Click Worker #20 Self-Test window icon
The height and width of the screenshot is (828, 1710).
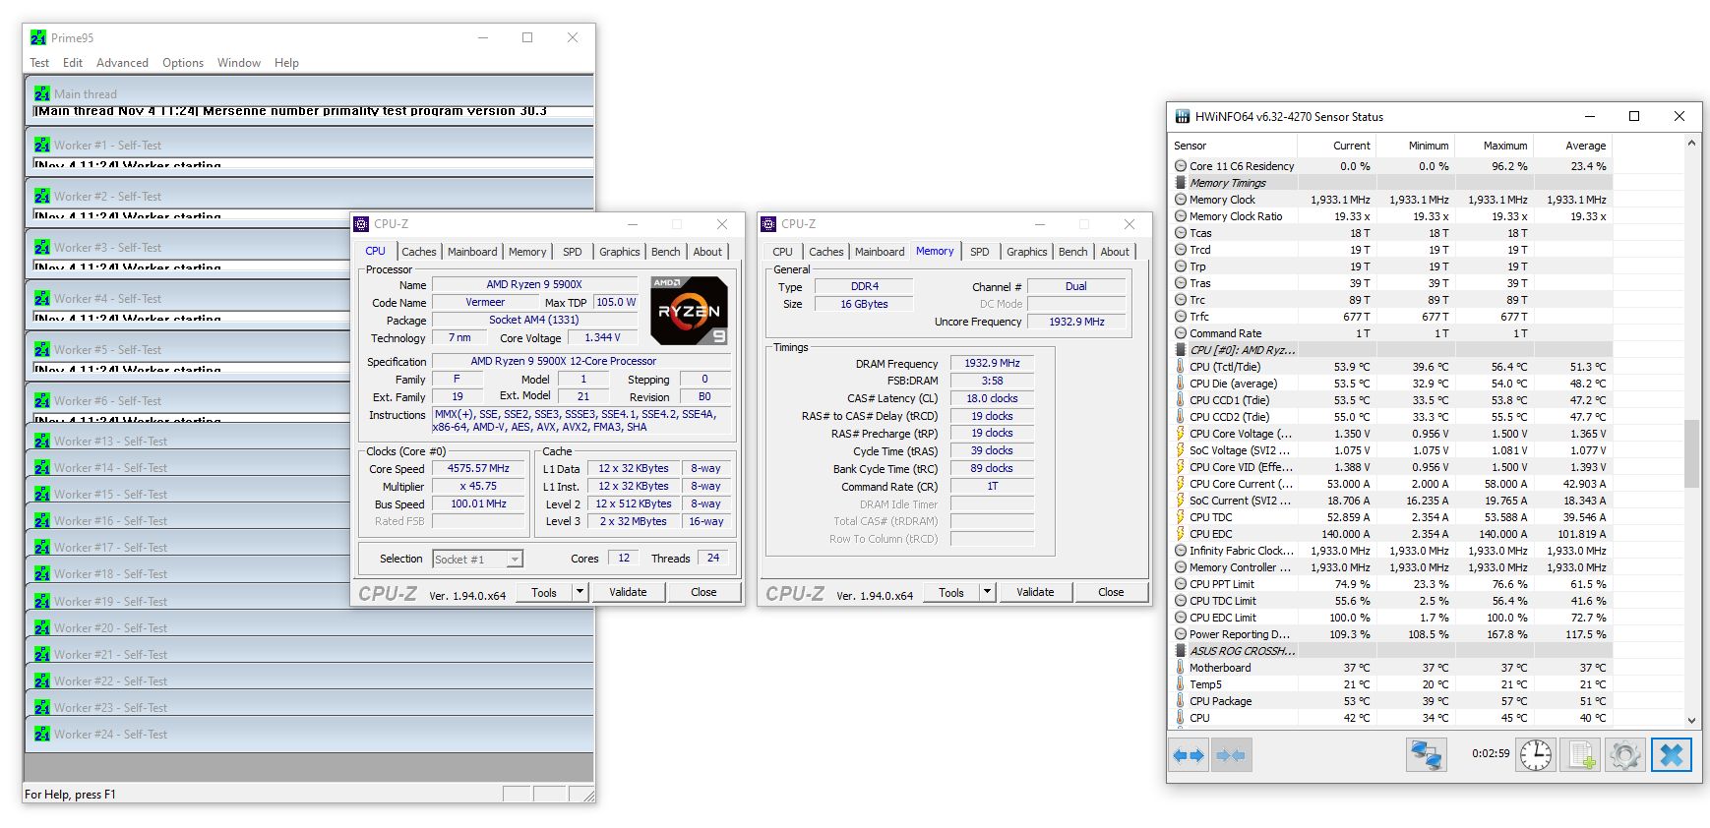[41, 627]
